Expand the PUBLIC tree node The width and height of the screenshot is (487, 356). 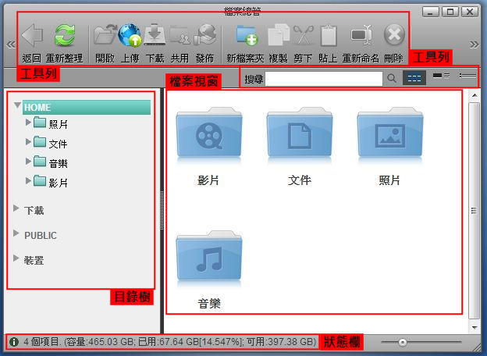coord(17,234)
